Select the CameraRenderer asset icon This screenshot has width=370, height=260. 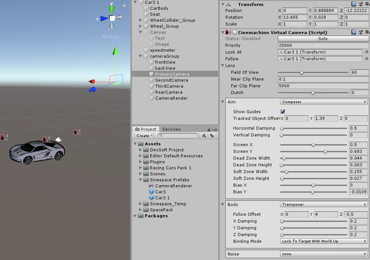(x=151, y=186)
